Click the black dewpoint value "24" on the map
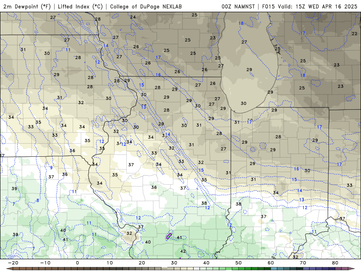Viewport: 361px width, 271px height. point(133,17)
